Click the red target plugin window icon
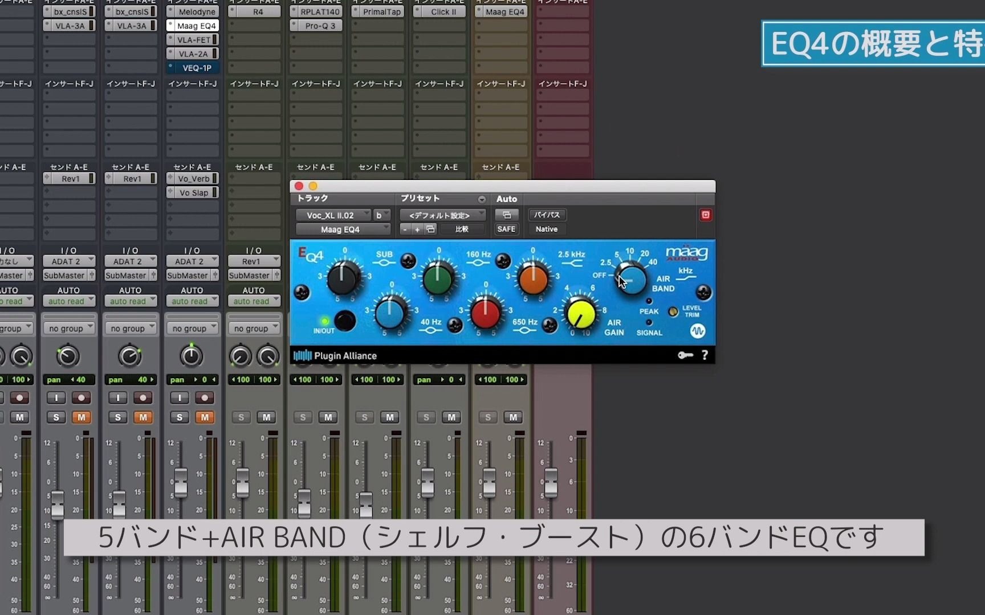 point(706,215)
